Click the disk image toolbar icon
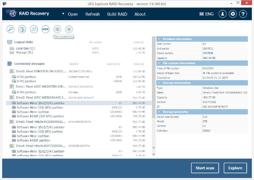Screen dimensions: 254x180 click(x=34, y=29)
